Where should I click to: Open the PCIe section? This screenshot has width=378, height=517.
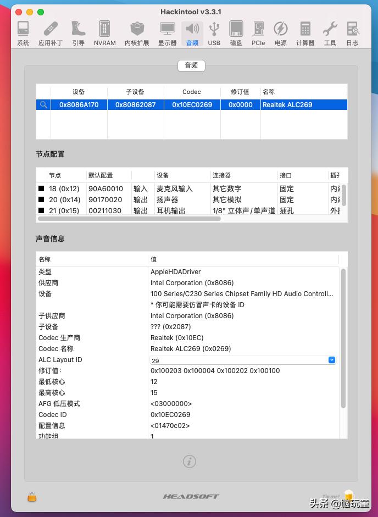[x=258, y=34]
